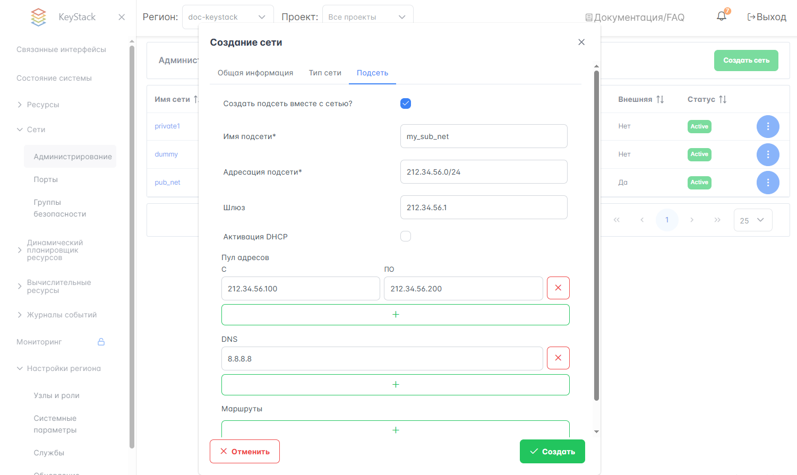Open the Регион doc-keystack dropdown
797x475 pixels.
coord(227,17)
